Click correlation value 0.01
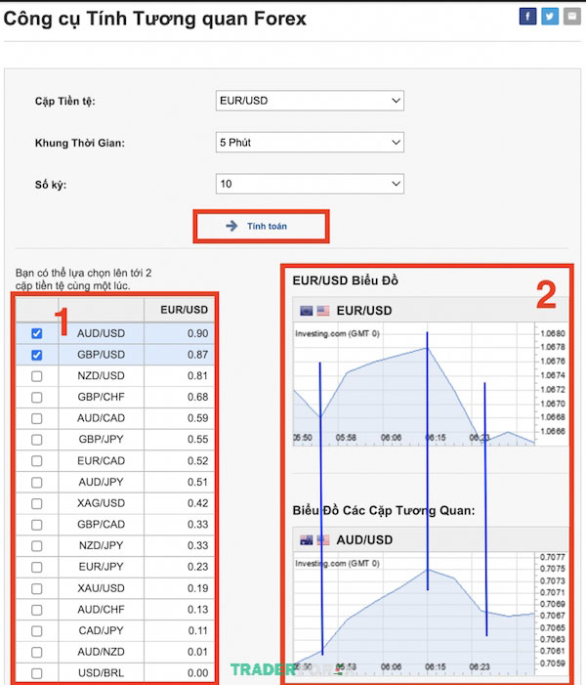 tap(198, 652)
